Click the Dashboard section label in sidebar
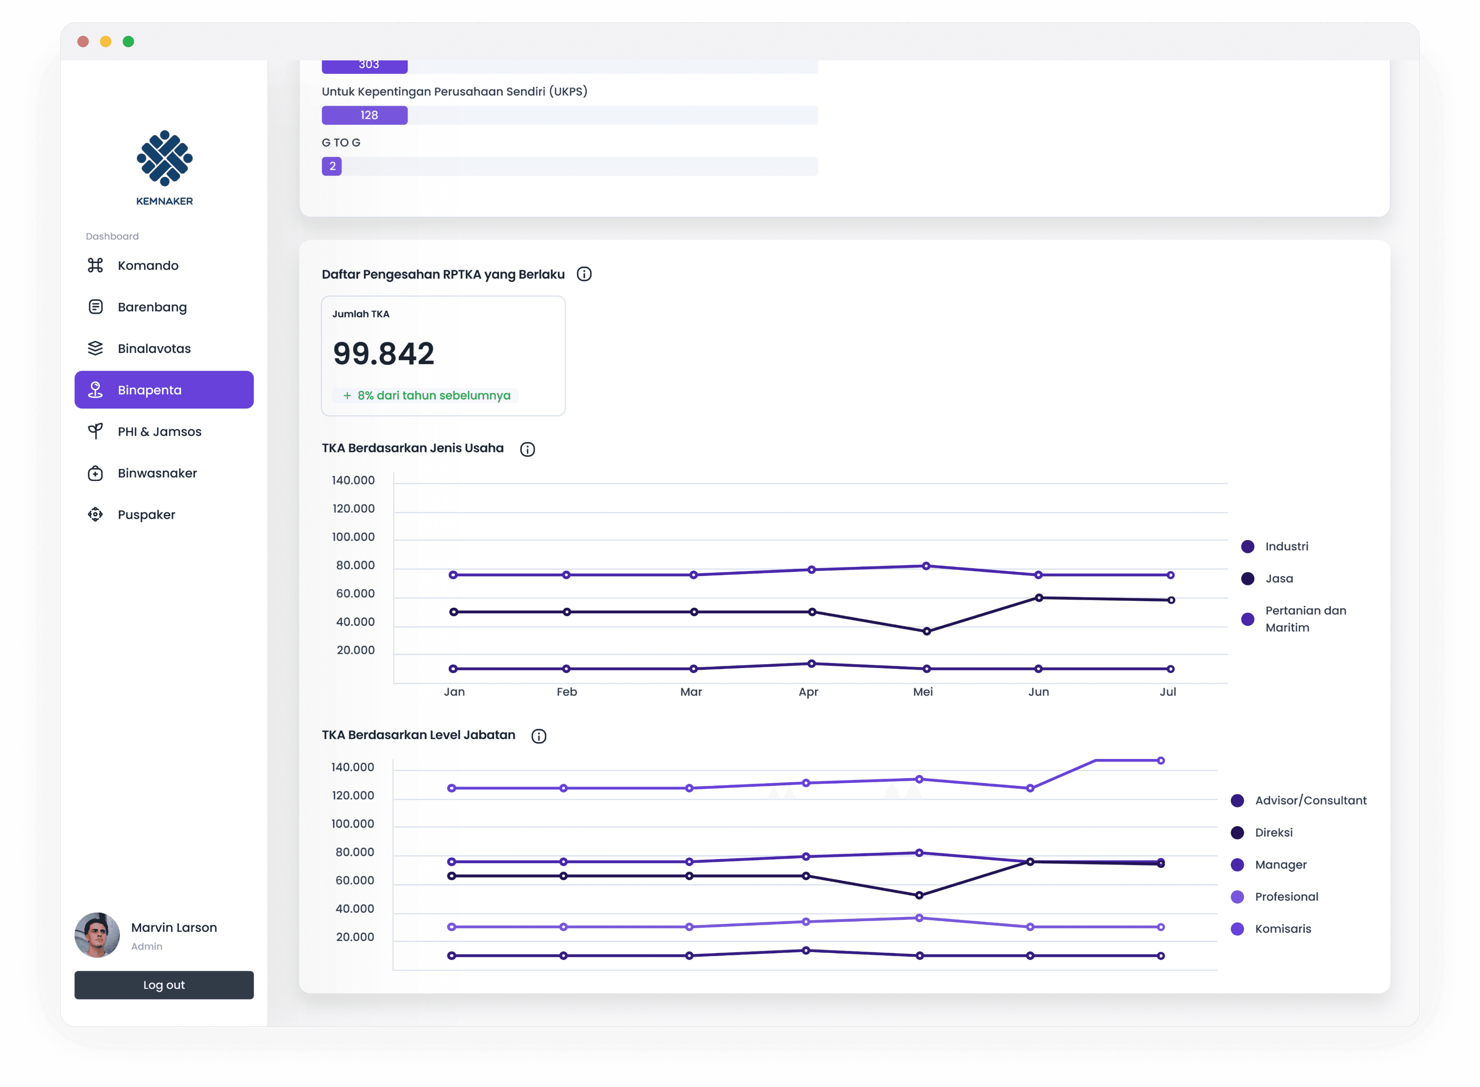Screen dimensions: 1480x1087 112,236
